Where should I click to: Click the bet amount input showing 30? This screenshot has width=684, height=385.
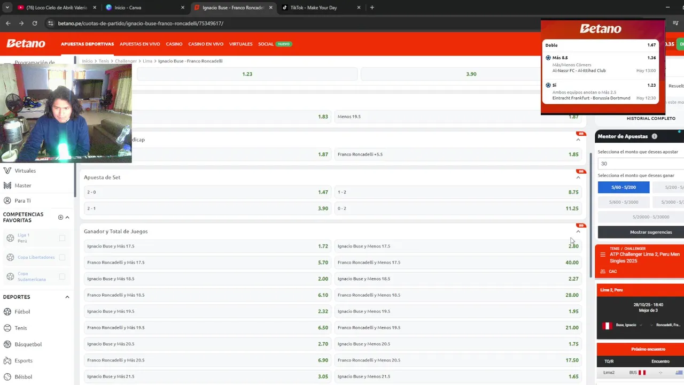click(641, 164)
